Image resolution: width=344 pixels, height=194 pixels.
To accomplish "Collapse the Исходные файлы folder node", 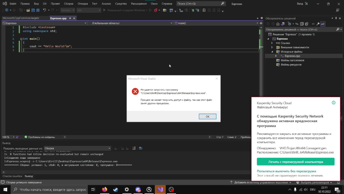I will pos(272,52).
